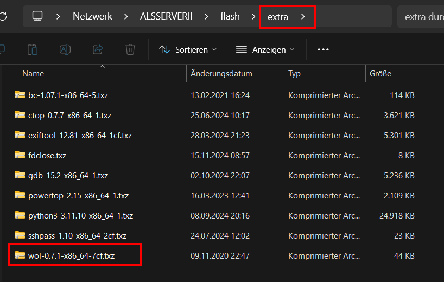444x282 pixels.
Task: Click the size value 44 KB
Action: pos(404,256)
